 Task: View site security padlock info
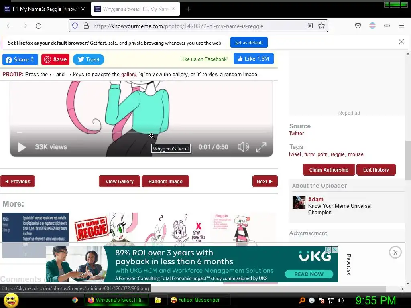(86, 26)
